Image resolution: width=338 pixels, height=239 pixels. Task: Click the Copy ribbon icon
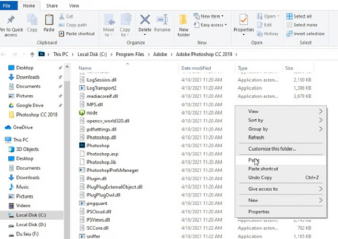pos(32,20)
